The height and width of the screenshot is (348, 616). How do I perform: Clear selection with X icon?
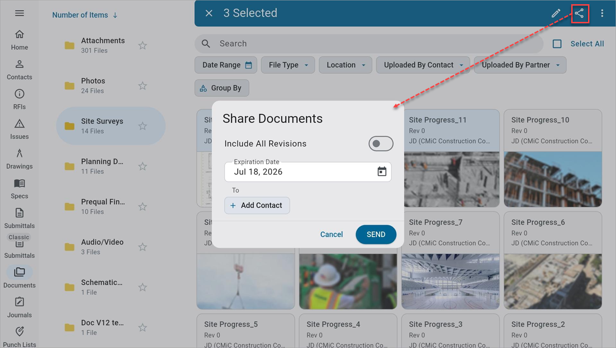tap(209, 13)
